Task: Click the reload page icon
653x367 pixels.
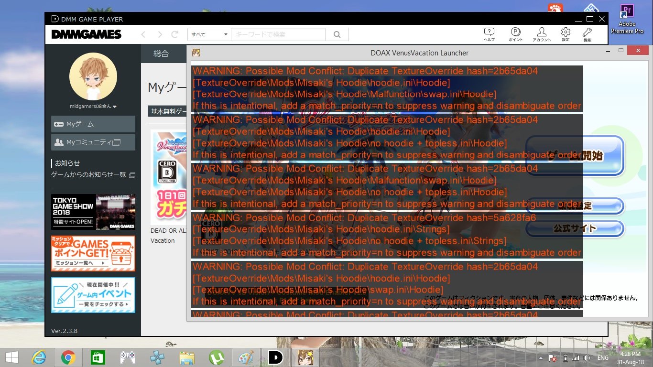Action: 175,34
